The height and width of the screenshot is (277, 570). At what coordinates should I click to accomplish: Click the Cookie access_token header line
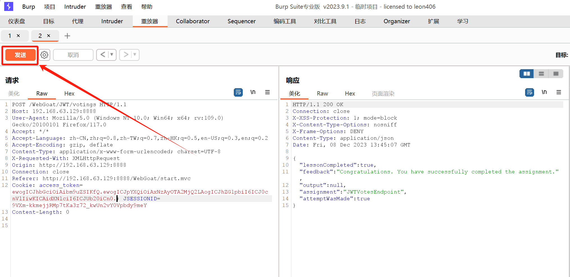[47, 185]
